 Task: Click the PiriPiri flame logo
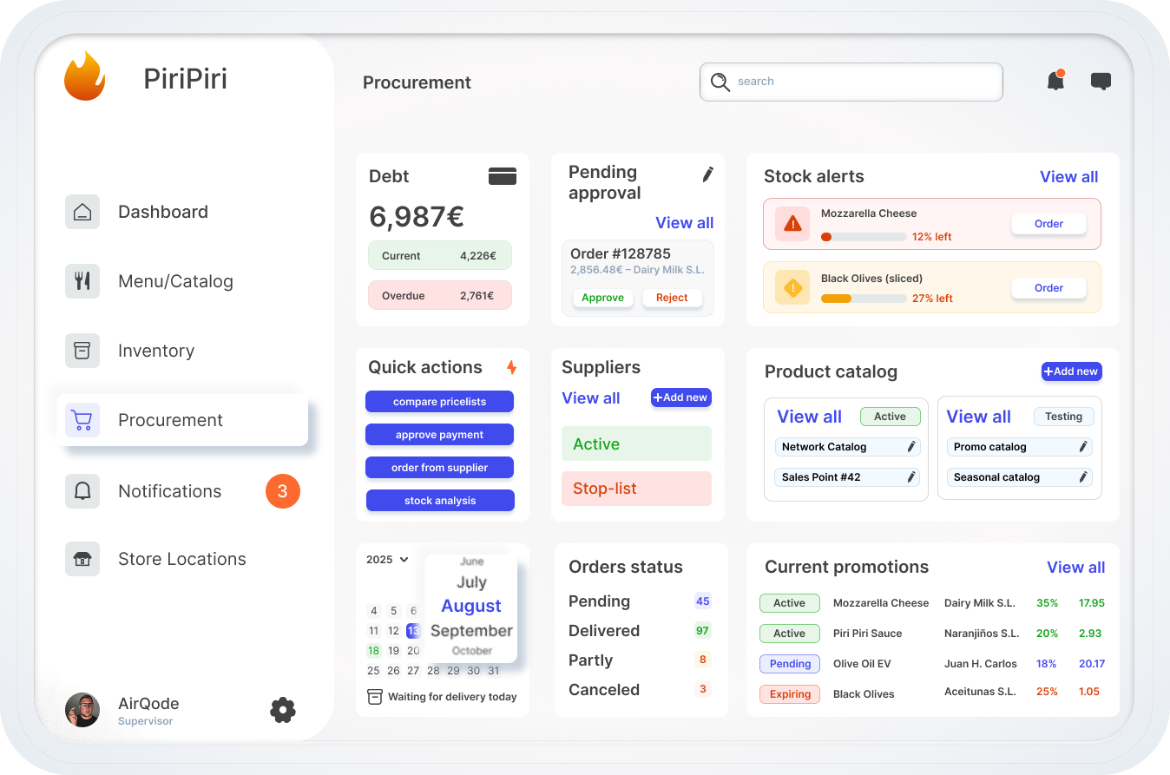pos(84,76)
